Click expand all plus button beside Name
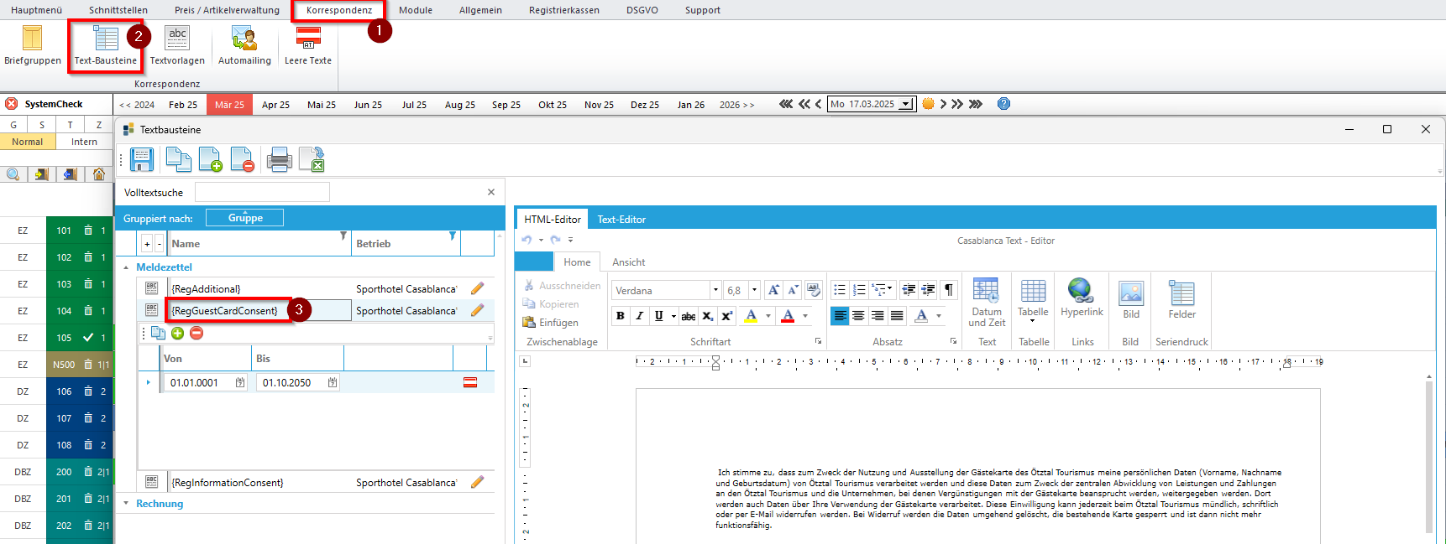 (x=147, y=244)
